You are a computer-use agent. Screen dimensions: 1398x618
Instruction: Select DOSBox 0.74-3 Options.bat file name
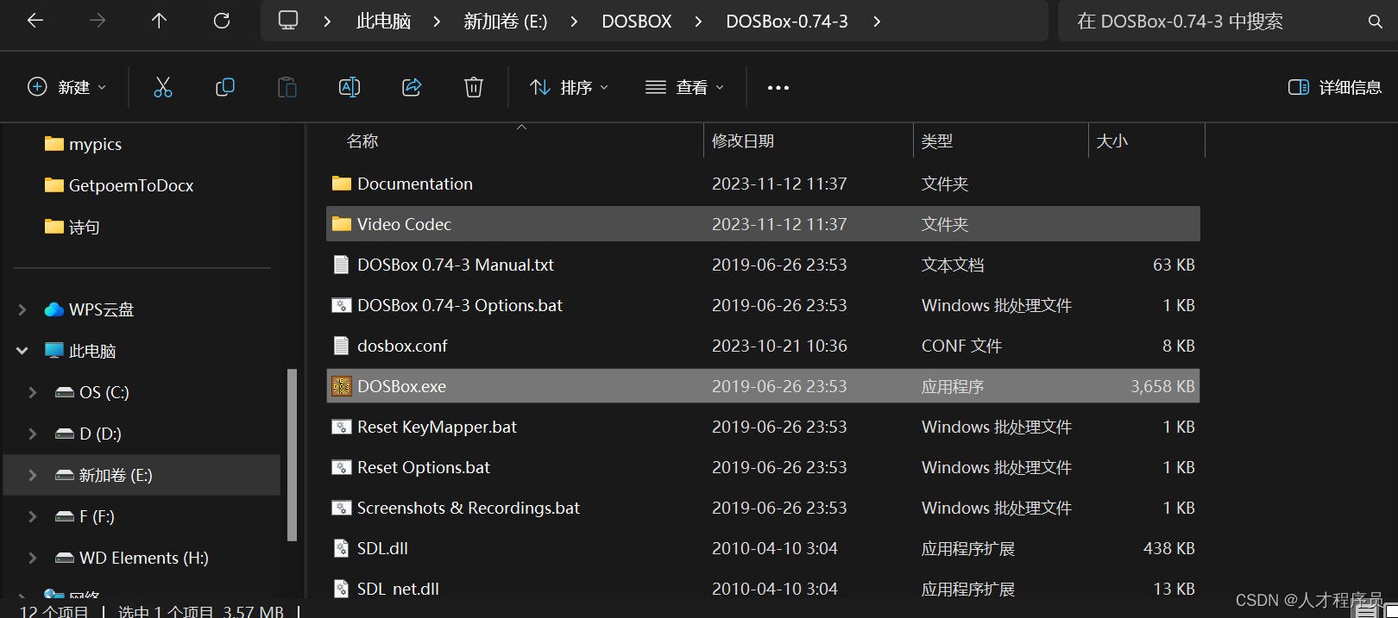click(460, 305)
